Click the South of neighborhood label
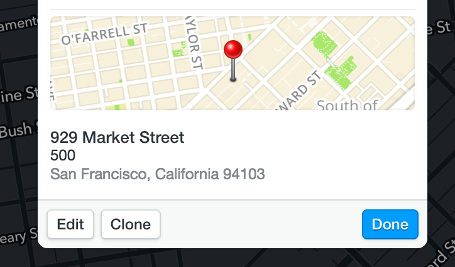455x267 pixels. tap(347, 105)
